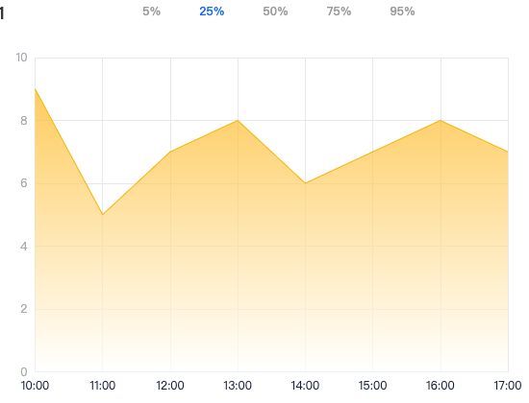Click the 11:00 x-axis label
This screenshot has width=529, height=403.
[103, 386]
